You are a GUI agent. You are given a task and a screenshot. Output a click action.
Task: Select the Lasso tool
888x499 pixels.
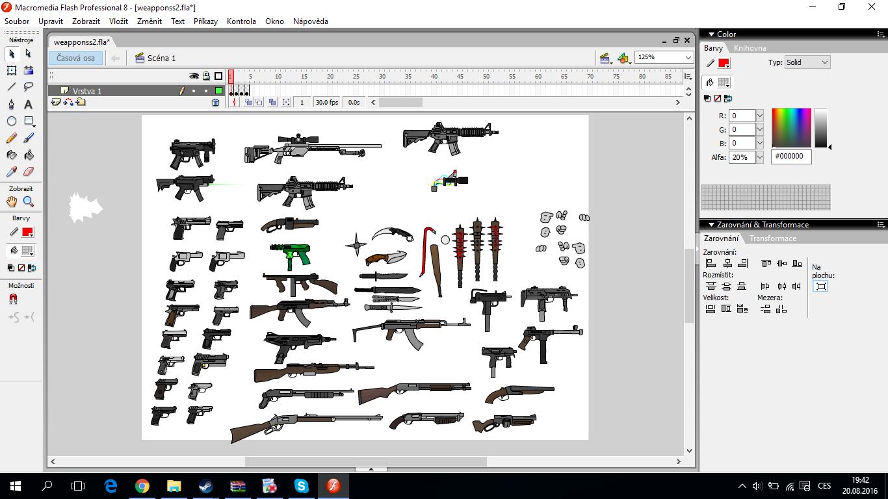29,87
